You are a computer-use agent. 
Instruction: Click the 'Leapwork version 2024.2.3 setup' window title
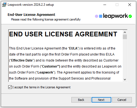coord(31,5)
